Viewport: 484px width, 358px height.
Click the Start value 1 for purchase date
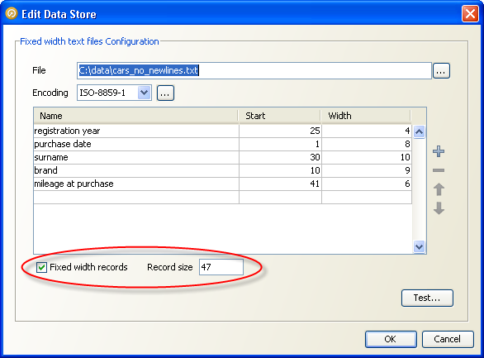[280, 144]
